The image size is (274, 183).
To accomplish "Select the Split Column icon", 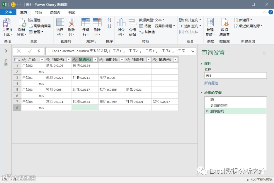I will (x=121, y=22).
